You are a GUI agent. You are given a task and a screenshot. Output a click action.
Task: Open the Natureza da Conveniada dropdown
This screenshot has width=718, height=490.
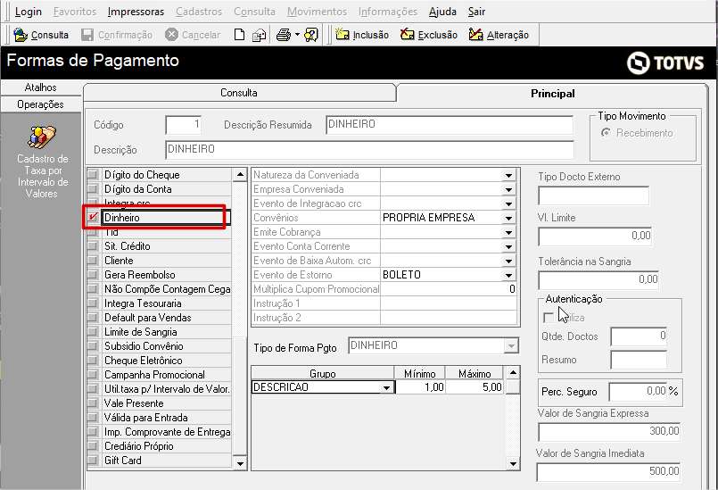tap(508, 175)
